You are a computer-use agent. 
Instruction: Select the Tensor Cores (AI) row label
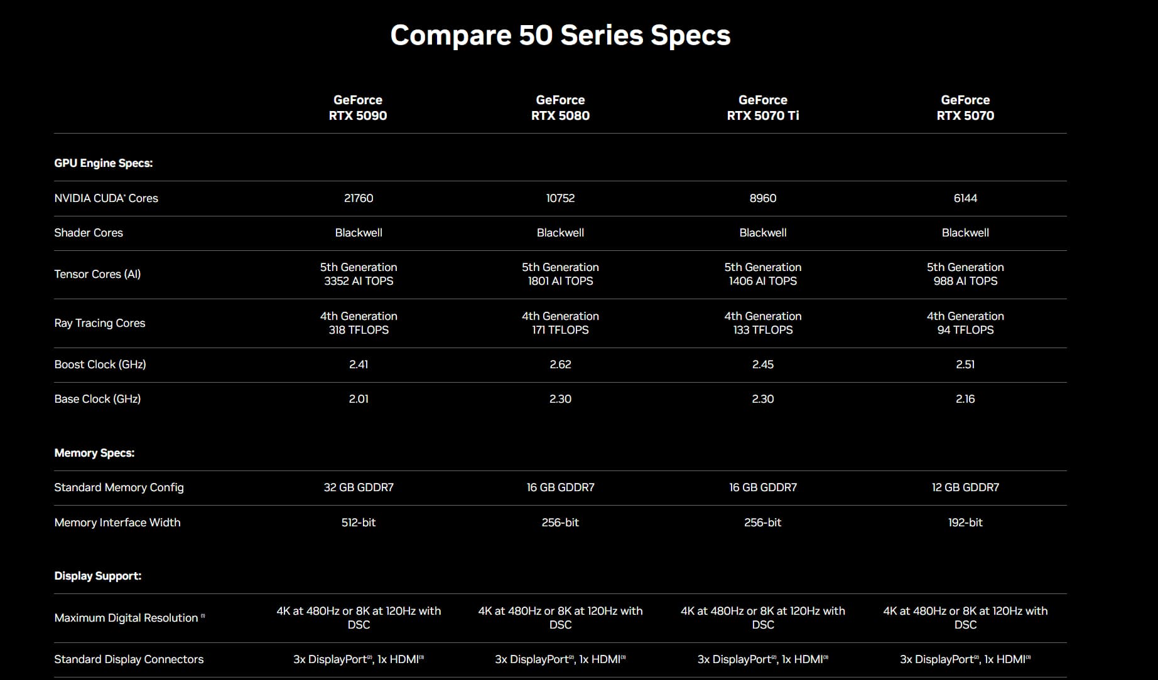(97, 274)
